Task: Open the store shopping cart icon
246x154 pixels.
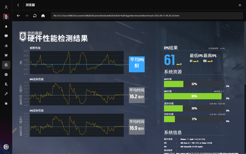Action: point(6,55)
